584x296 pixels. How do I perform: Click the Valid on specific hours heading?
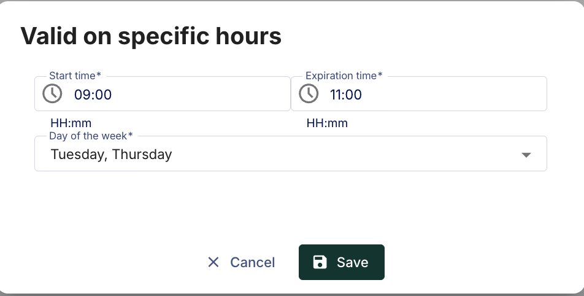point(151,36)
